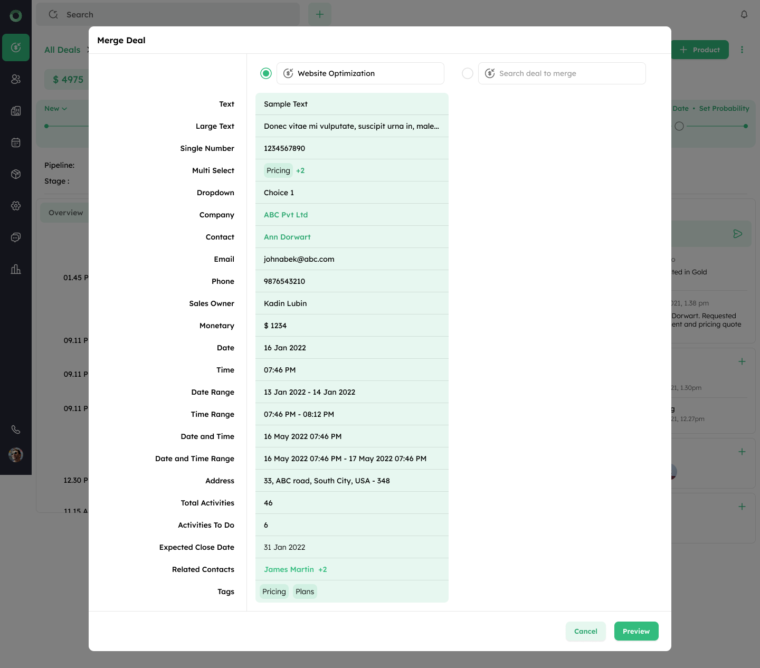This screenshot has height=668, width=760.
Task: Expand the +2 on Multi Select field
Action: click(300, 170)
